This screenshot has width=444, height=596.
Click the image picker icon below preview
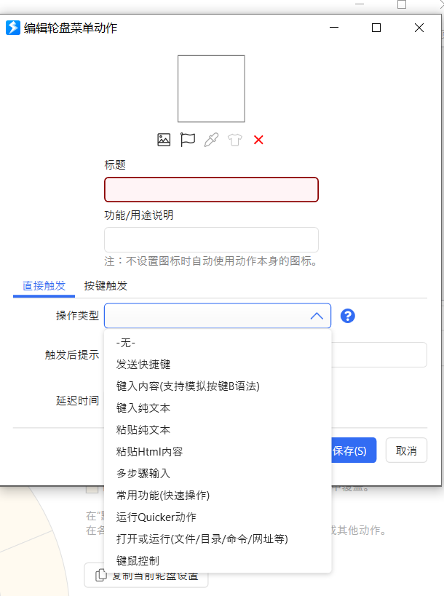click(x=164, y=140)
